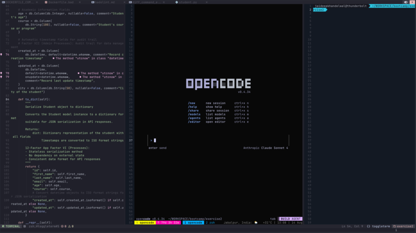Viewport: 416px width, 233px height.
Task: Click the opencode prompt input field
Action: [x=218, y=140]
